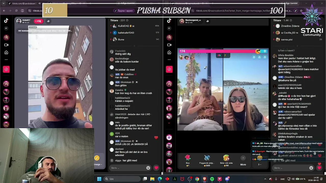
Task: Expand the charge menu in AslanY7 window
Action: point(98,164)
